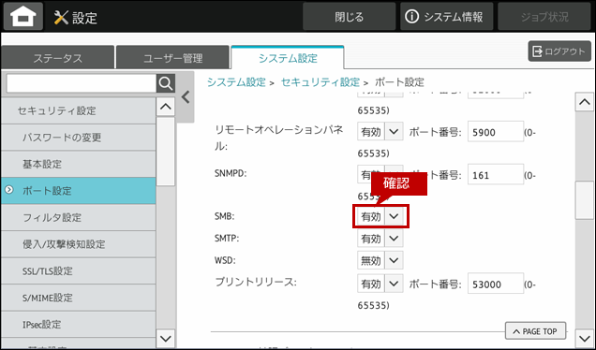Open SSL/TLS設定 in sidebar

tap(79, 271)
